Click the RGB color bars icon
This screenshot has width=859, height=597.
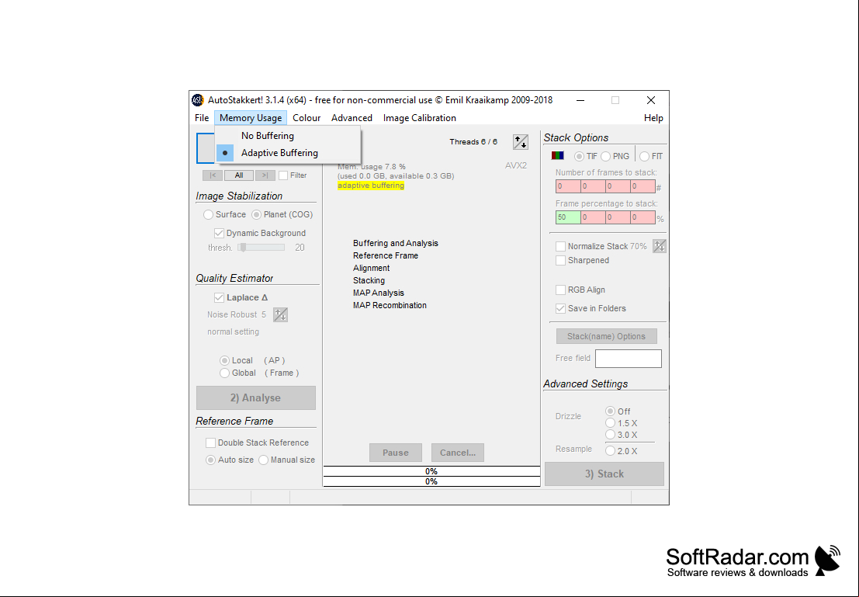tap(558, 156)
